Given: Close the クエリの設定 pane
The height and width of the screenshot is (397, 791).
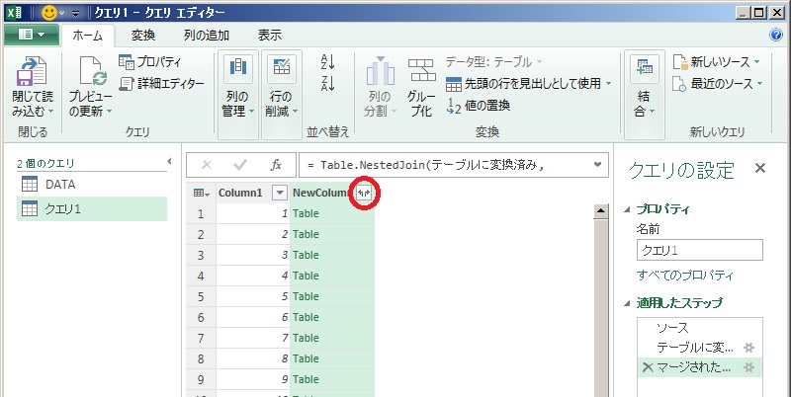Looking at the screenshot, I should coord(759,168).
